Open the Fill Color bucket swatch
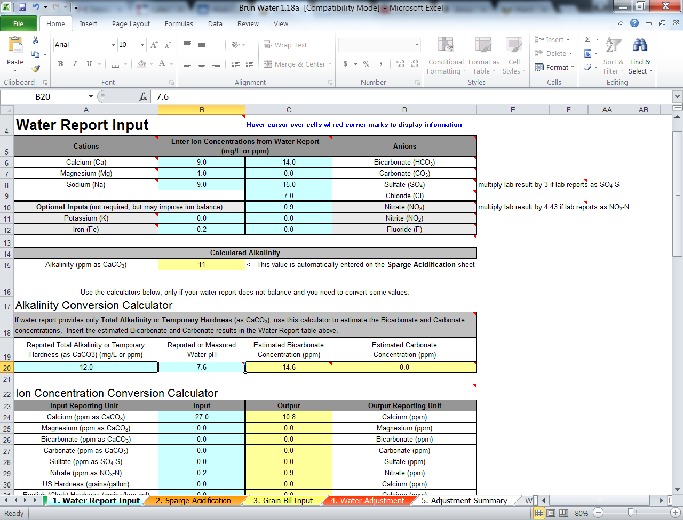The image size is (683, 520). (x=141, y=64)
